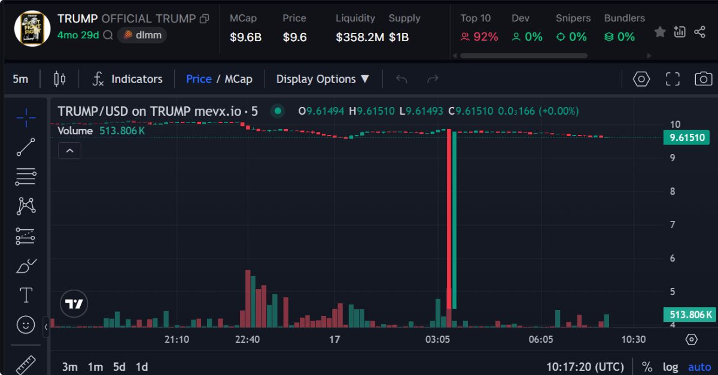The height and width of the screenshot is (375, 718).
Task: Click the search icon beside 4mo 29d
Action: [x=108, y=35]
